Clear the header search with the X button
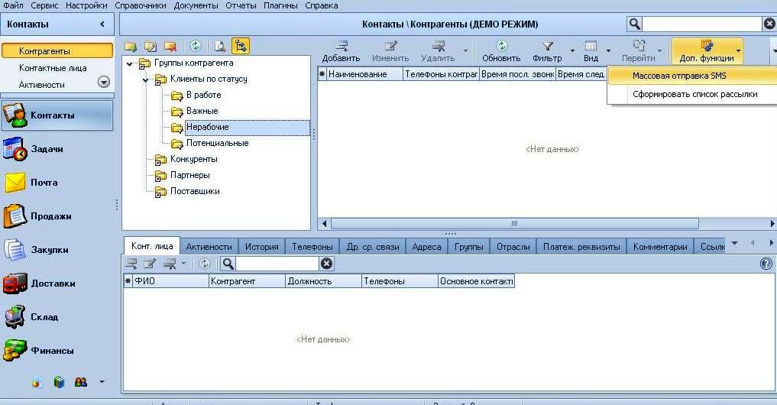The height and width of the screenshot is (405, 777). (769, 24)
